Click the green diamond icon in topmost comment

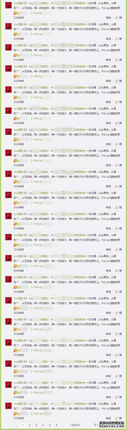[52, 3]
